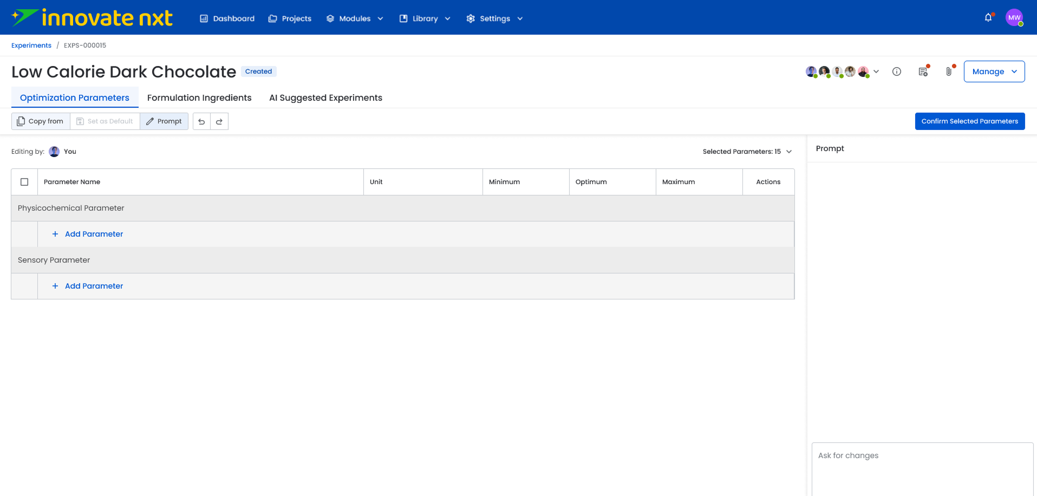
Task: Undo the last change
Action: pyautogui.click(x=201, y=121)
